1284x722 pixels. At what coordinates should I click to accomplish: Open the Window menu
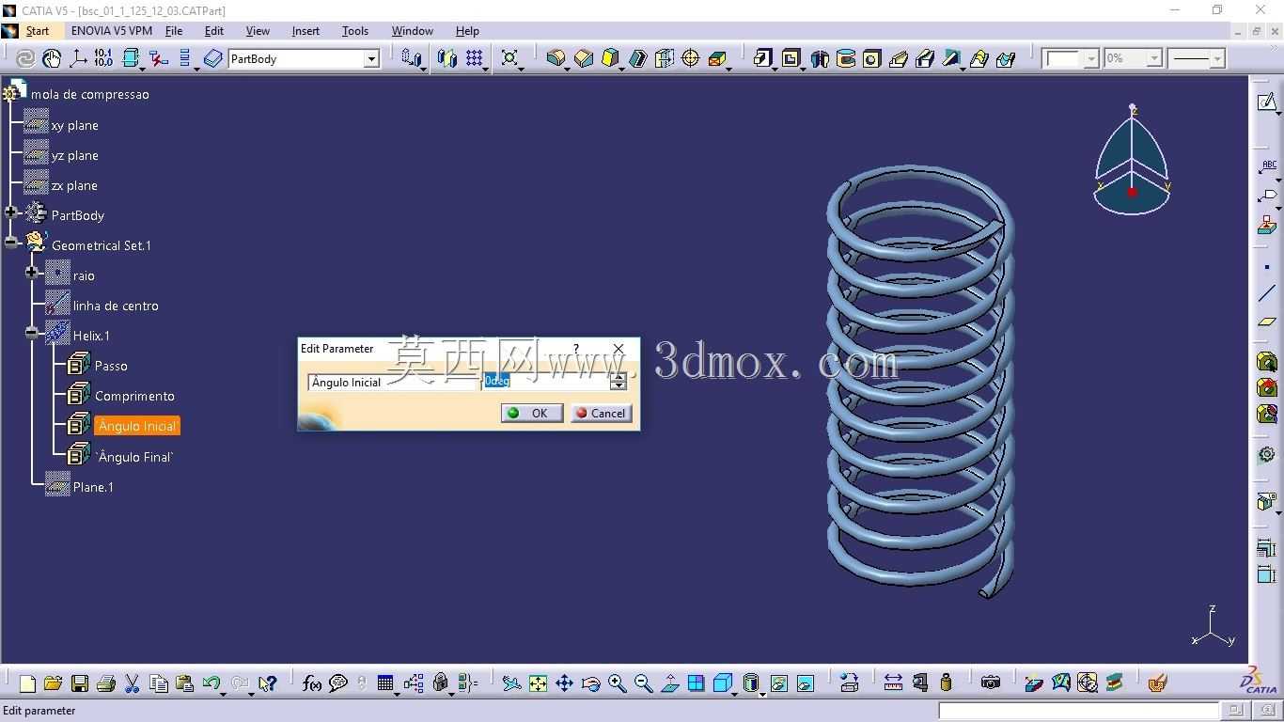pyautogui.click(x=412, y=31)
